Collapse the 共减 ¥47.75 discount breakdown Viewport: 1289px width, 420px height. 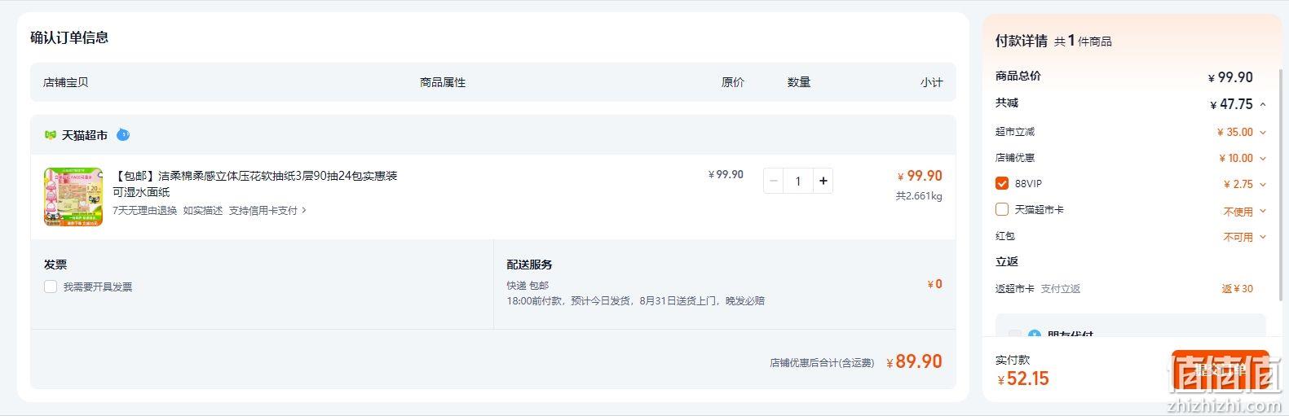point(1263,104)
